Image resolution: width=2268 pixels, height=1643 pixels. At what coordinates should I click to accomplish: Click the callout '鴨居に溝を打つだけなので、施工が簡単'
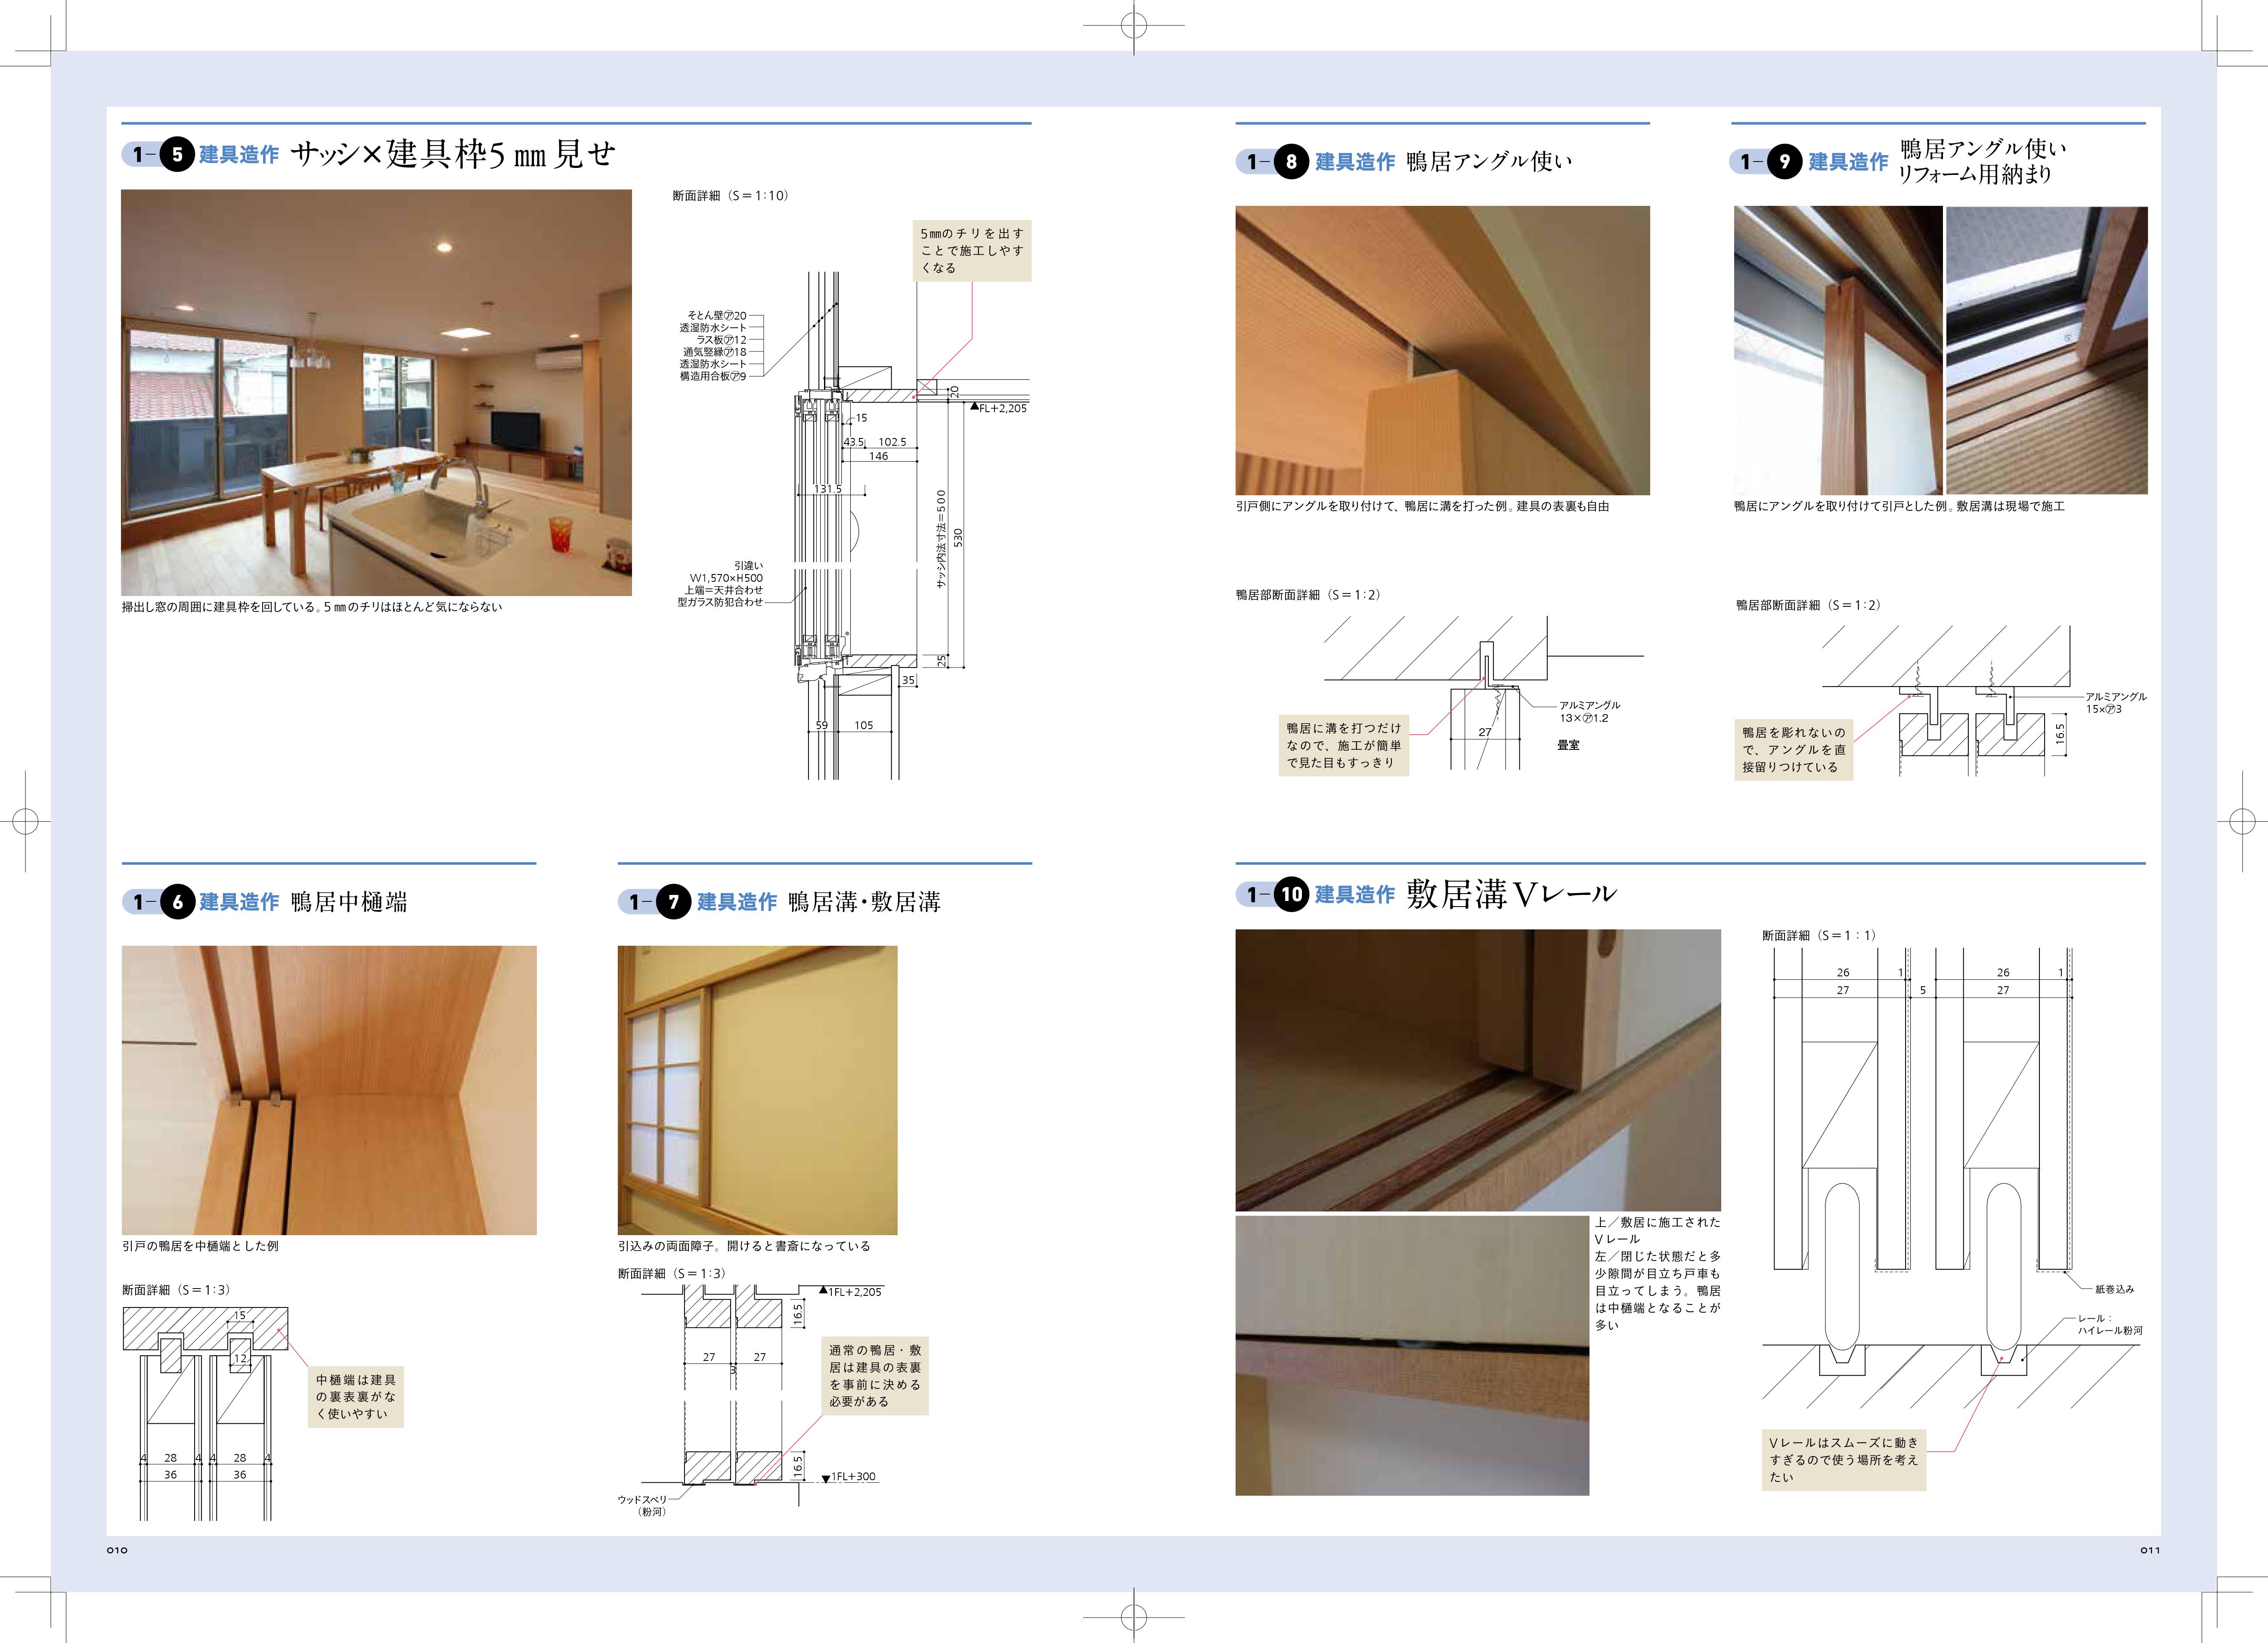[1344, 745]
